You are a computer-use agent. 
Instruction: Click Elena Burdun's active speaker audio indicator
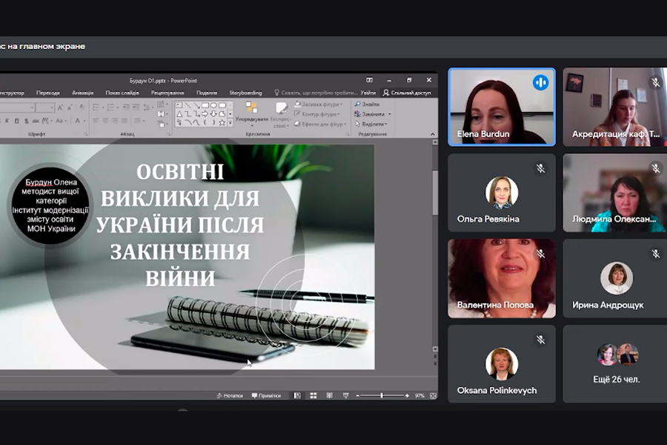tap(540, 82)
